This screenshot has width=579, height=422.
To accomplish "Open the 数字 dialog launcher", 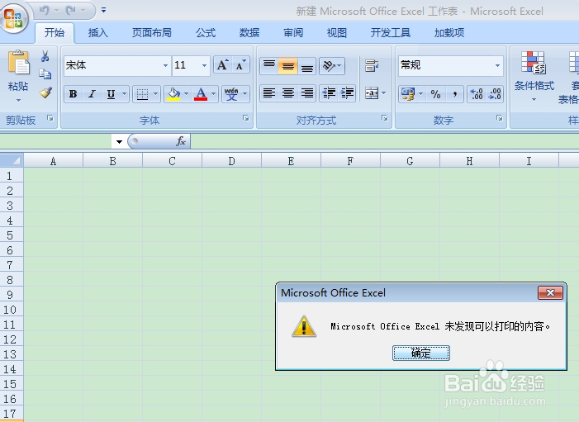I will click(500, 118).
